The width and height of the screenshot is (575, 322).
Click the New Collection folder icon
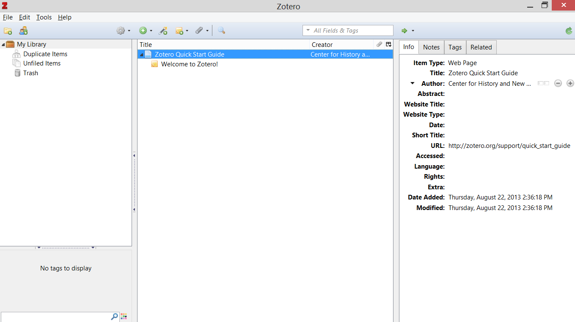8,31
